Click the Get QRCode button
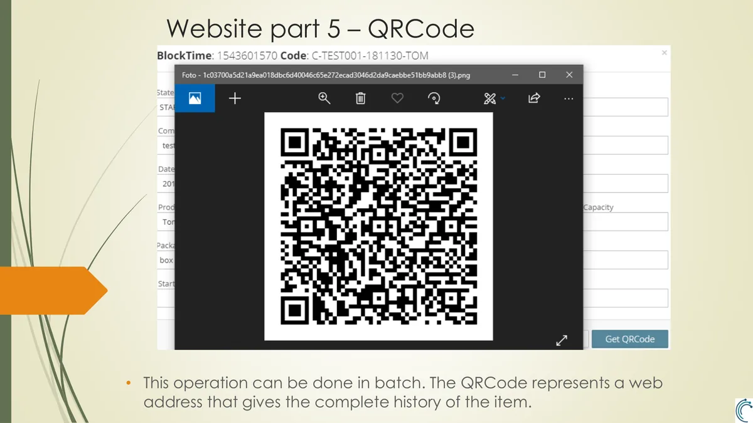Viewport: 753px width, 423px height. tap(629, 339)
